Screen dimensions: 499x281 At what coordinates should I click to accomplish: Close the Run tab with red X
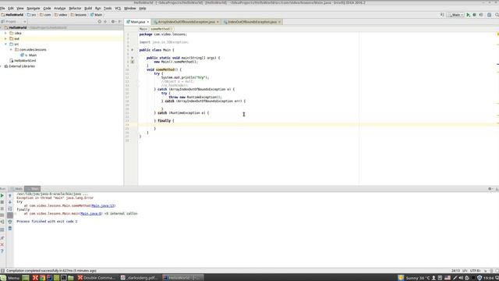pyautogui.click(x=2, y=244)
